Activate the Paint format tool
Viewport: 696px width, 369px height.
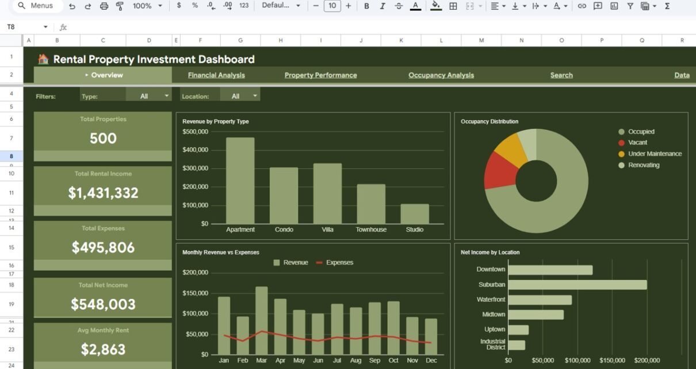point(120,6)
